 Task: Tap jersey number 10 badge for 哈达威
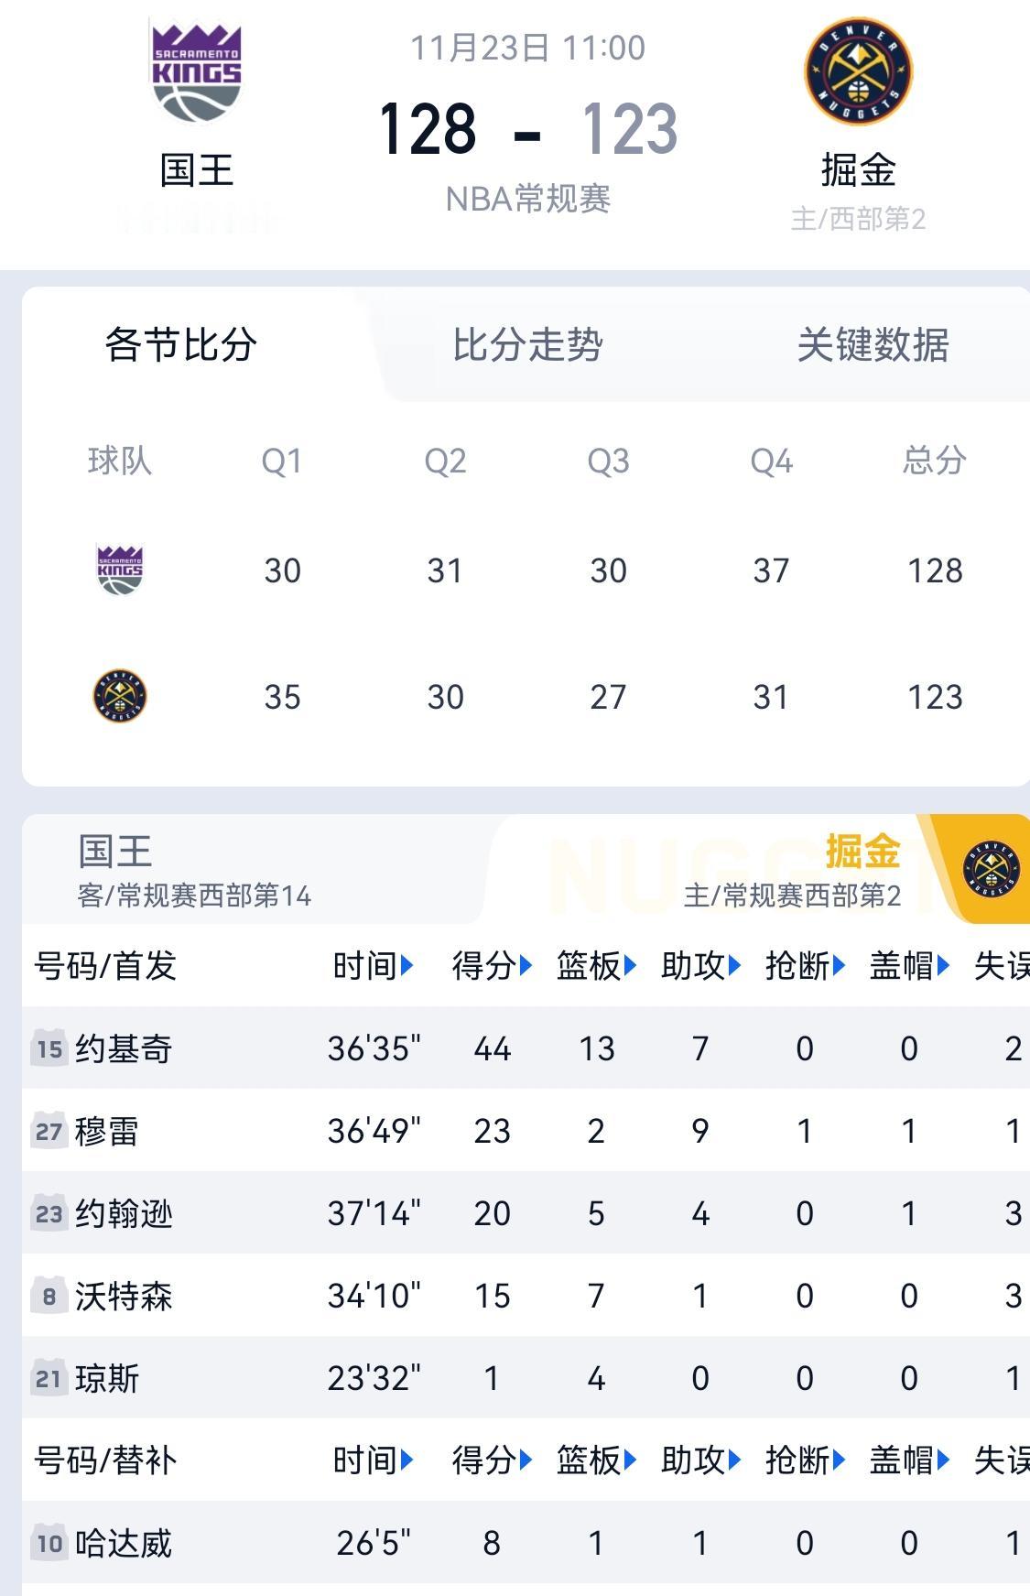(x=49, y=1543)
